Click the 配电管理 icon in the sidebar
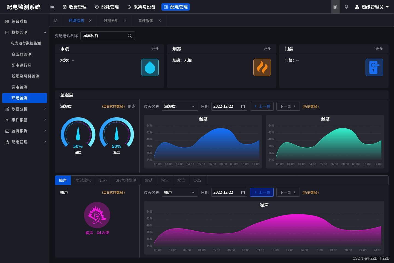394x263 pixels. pyautogui.click(x=7, y=142)
